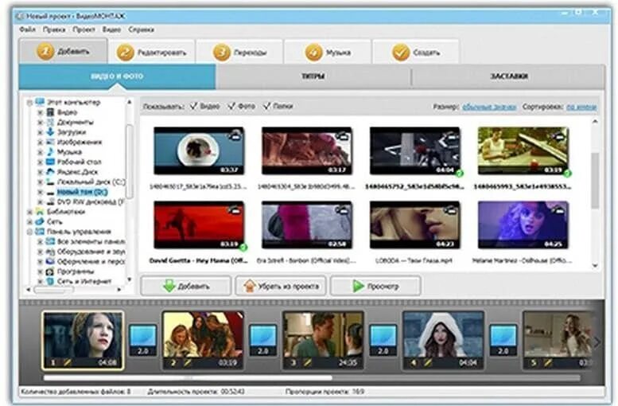Click the Загрузки download arrow icon
Viewport: 618px width, 406px height.
[50, 132]
